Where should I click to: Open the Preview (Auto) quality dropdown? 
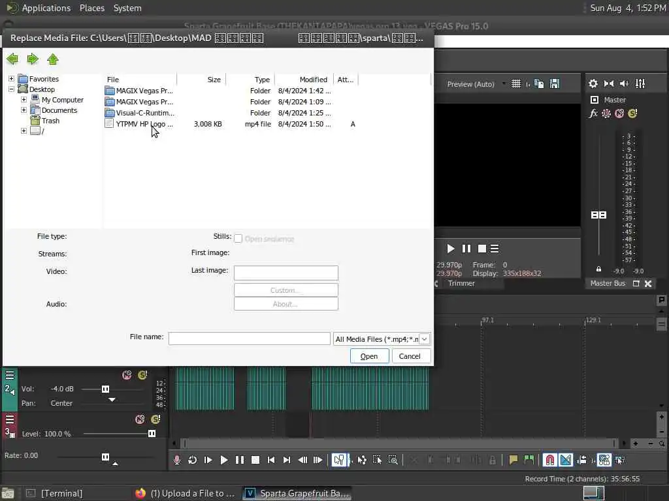coord(476,84)
